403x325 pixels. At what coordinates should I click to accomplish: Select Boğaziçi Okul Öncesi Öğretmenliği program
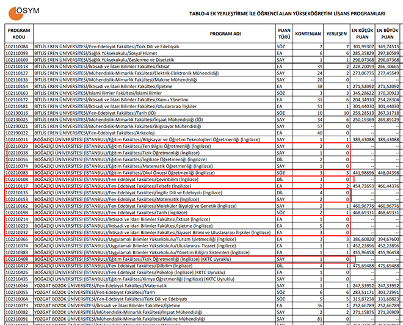click(x=125, y=173)
